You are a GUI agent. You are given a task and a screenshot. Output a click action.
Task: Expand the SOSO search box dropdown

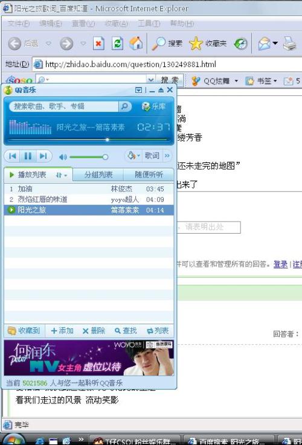click(x=151, y=80)
